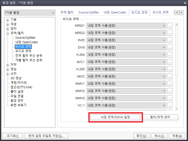Switch to the 오디오 코덱 tab
The image size is (188, 141).
[160, 12]
